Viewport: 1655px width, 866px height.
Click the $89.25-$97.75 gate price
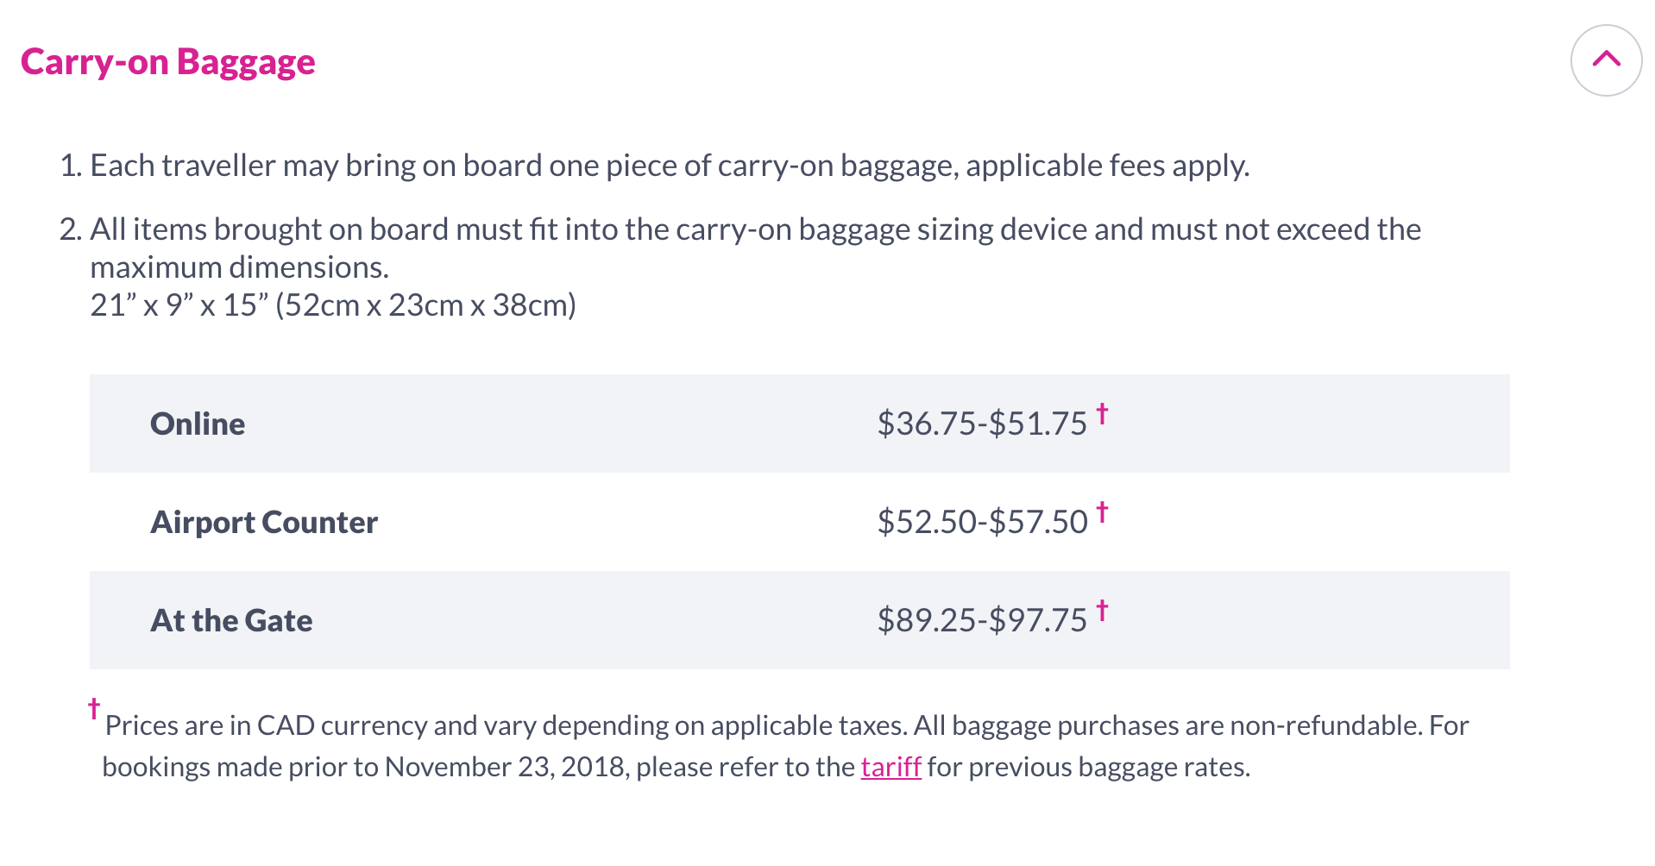pyautogui.click(x=982, y=620)
